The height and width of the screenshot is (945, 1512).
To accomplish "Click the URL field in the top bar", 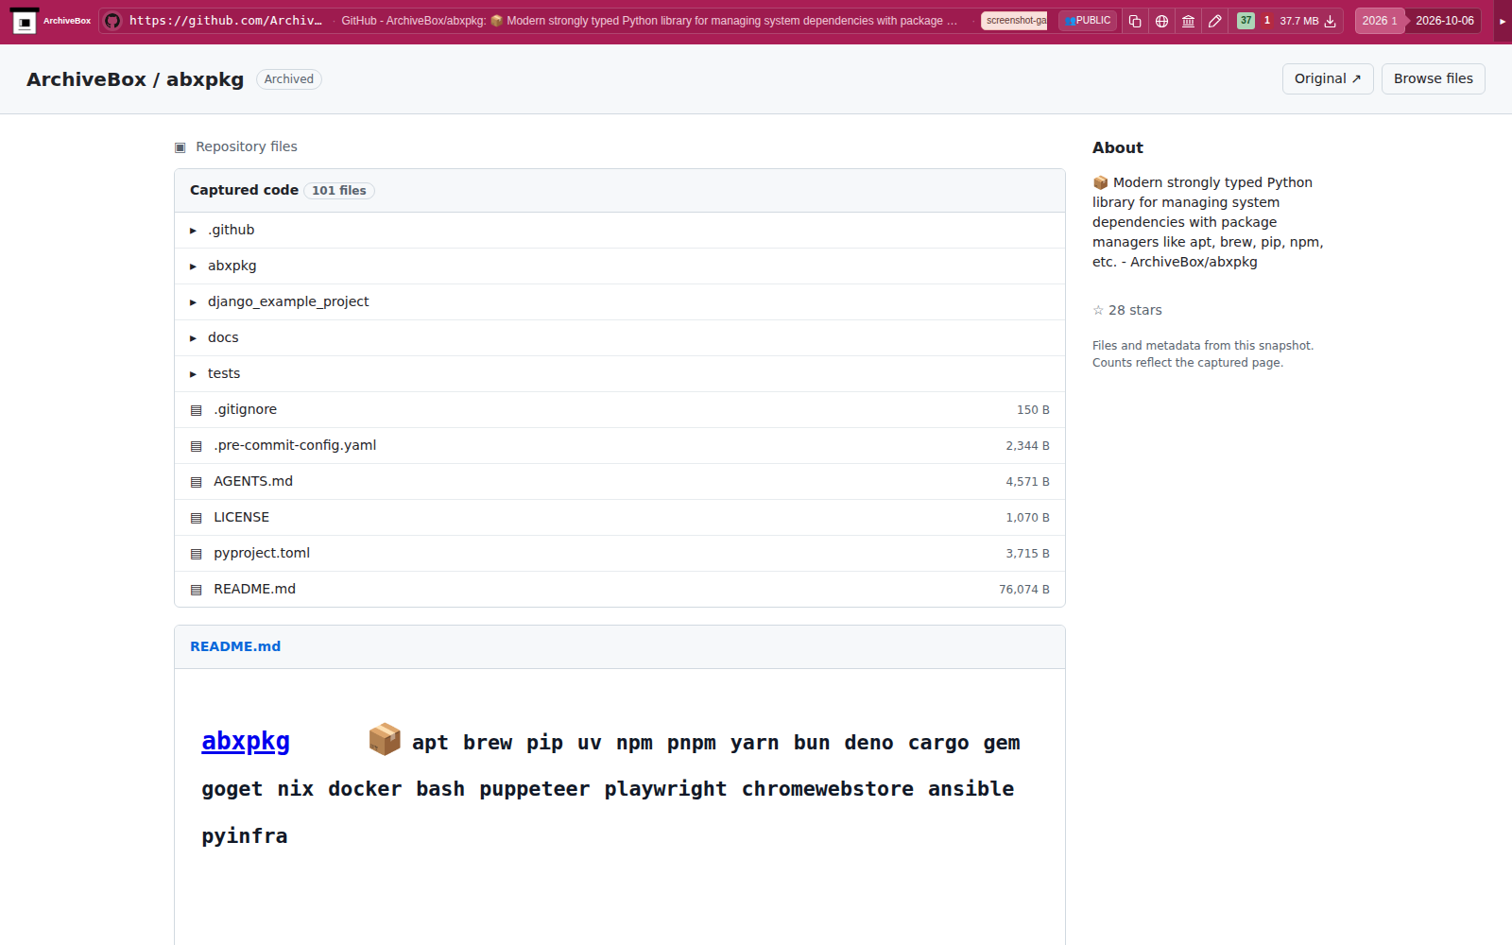I will (x=225, y=21).
